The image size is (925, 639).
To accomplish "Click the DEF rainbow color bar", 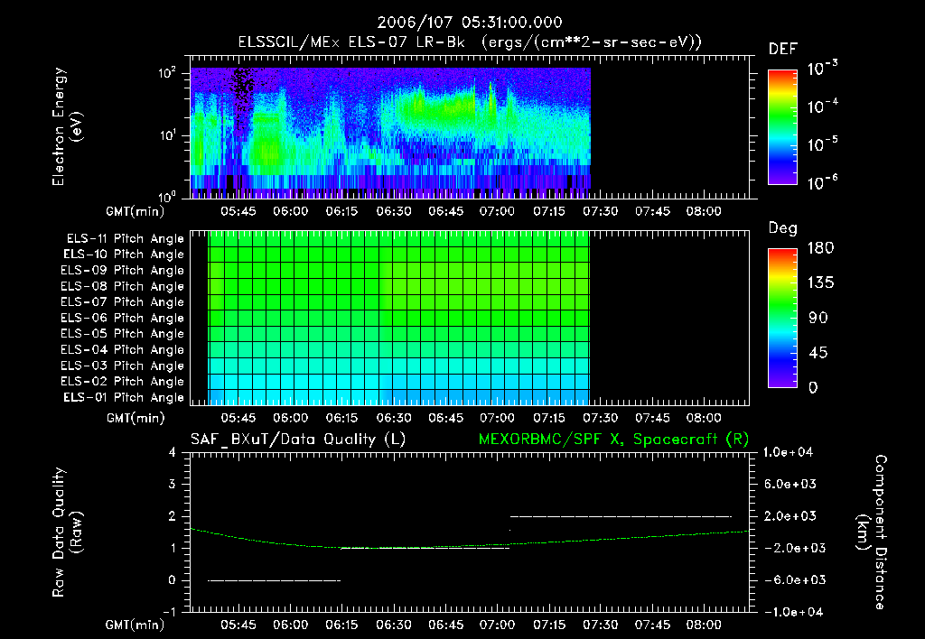I will [x=782, y=127].
